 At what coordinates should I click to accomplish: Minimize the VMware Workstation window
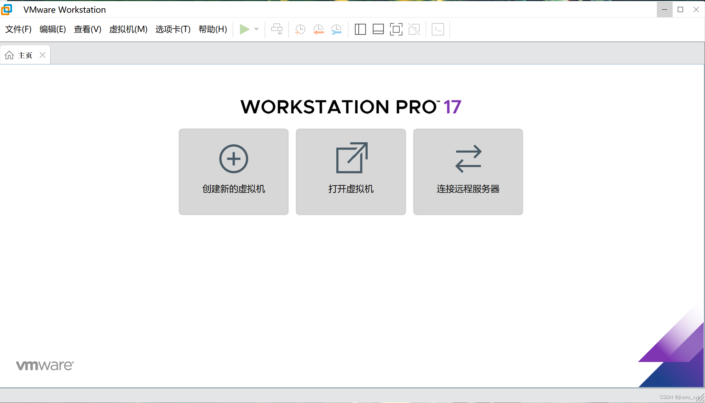click(x=664, y=9)
